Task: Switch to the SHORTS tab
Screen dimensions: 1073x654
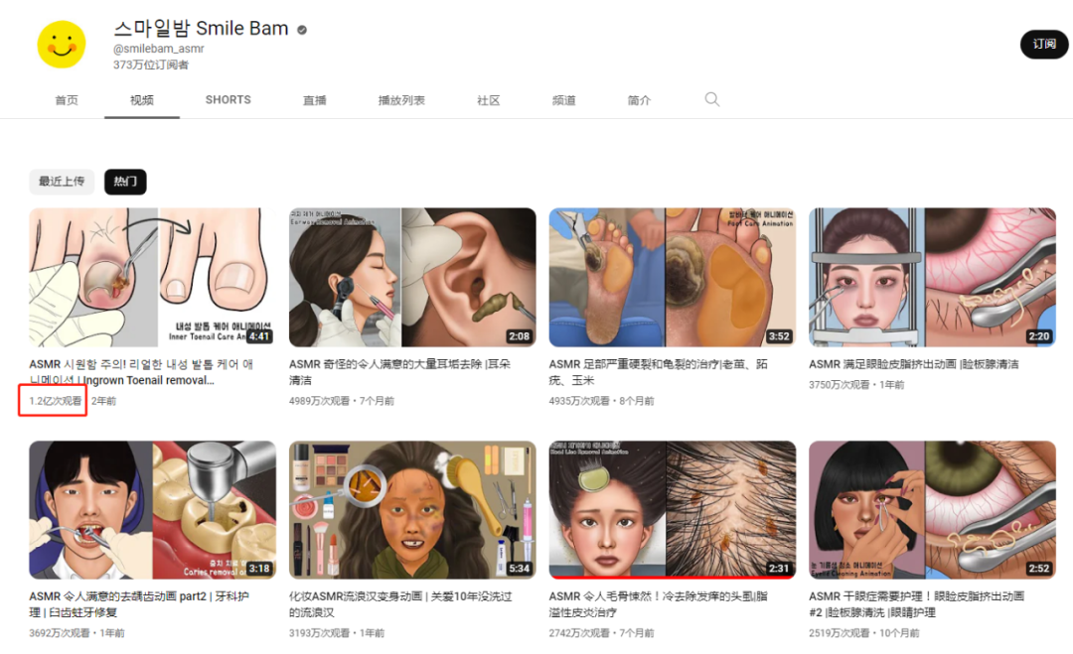Action: click(228, 100)
